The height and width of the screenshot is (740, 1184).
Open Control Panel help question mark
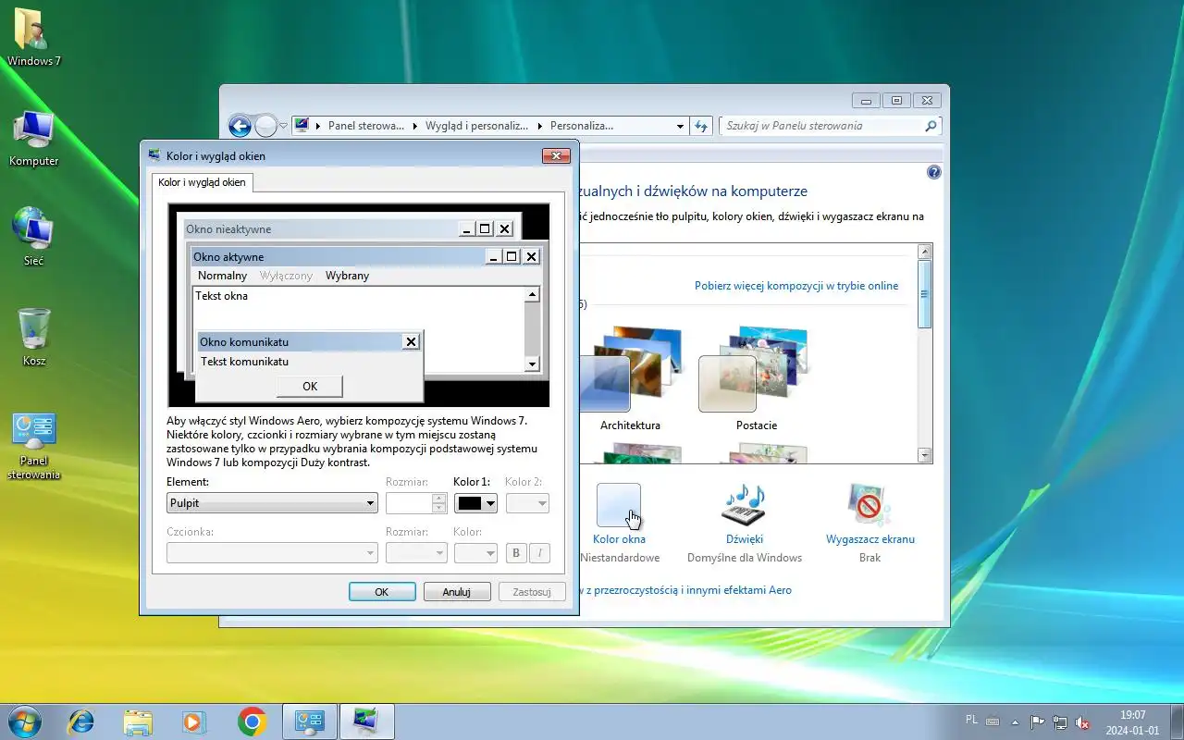[933, 172]
